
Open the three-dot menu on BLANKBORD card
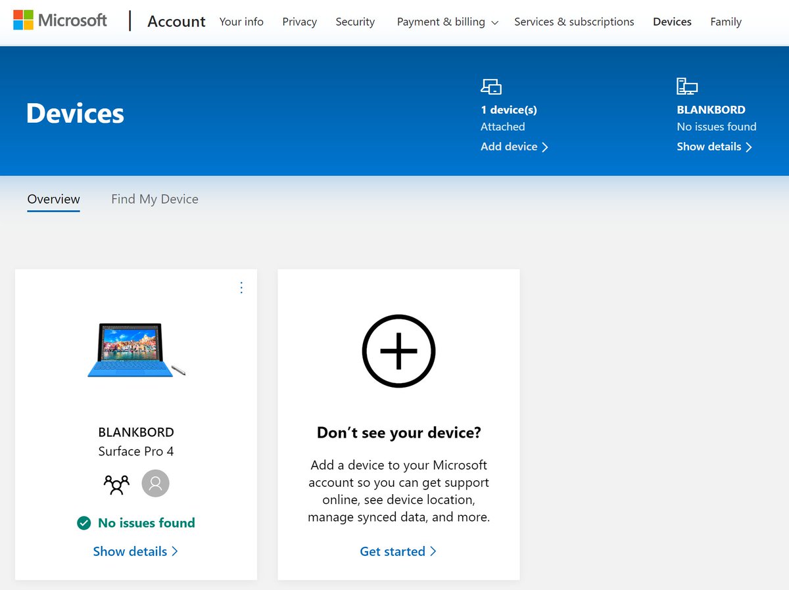241,287
